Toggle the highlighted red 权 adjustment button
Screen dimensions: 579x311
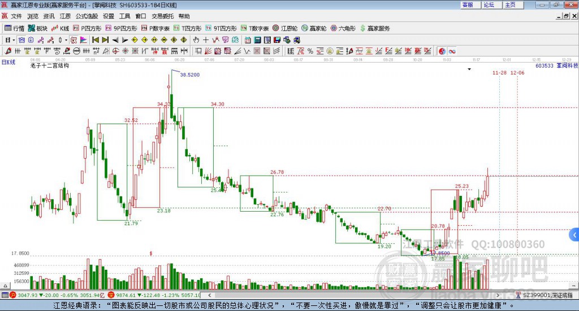coord(74,40)
